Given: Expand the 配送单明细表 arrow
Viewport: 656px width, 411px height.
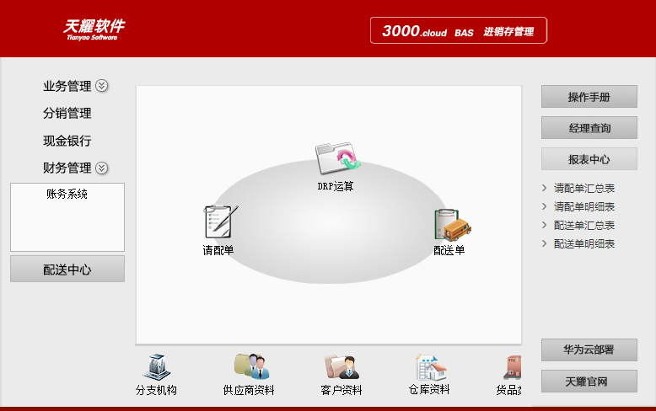Looking at the screenshot, I should point(545,243).
